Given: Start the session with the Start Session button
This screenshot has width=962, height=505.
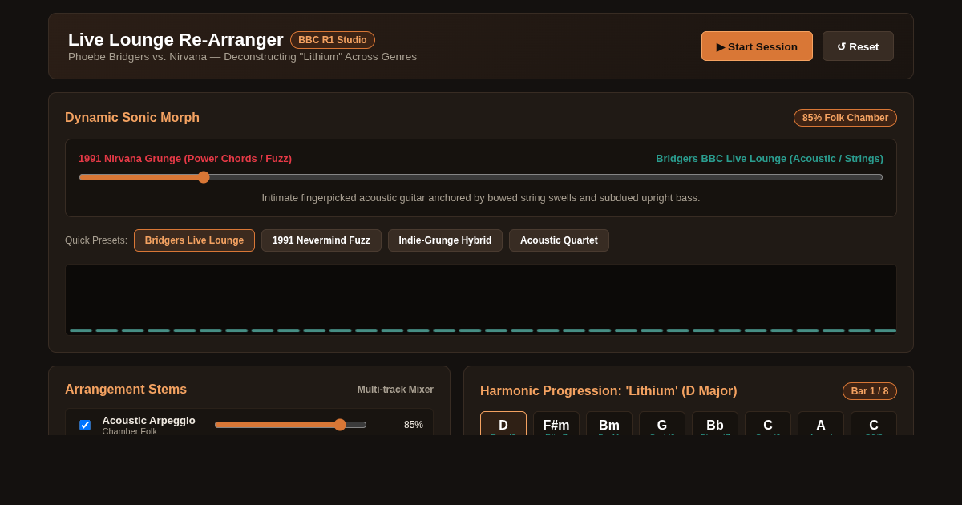Looking at the screenshot, I should [x=757, y=46].
